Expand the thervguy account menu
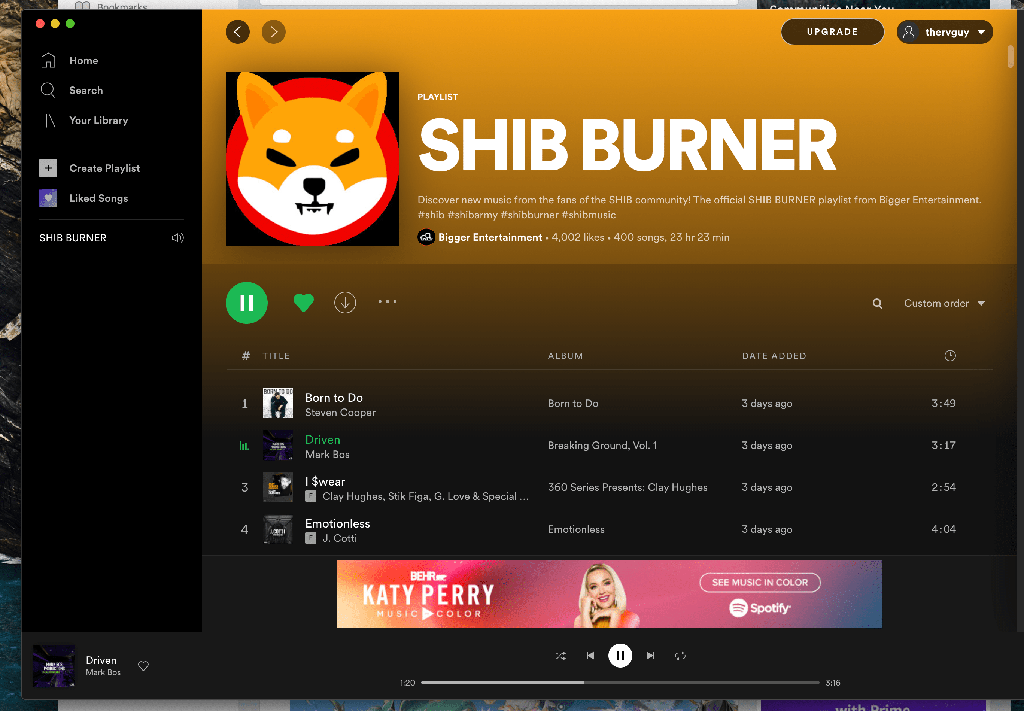This screenshot has width=1024, height=711. coord(944,31)
